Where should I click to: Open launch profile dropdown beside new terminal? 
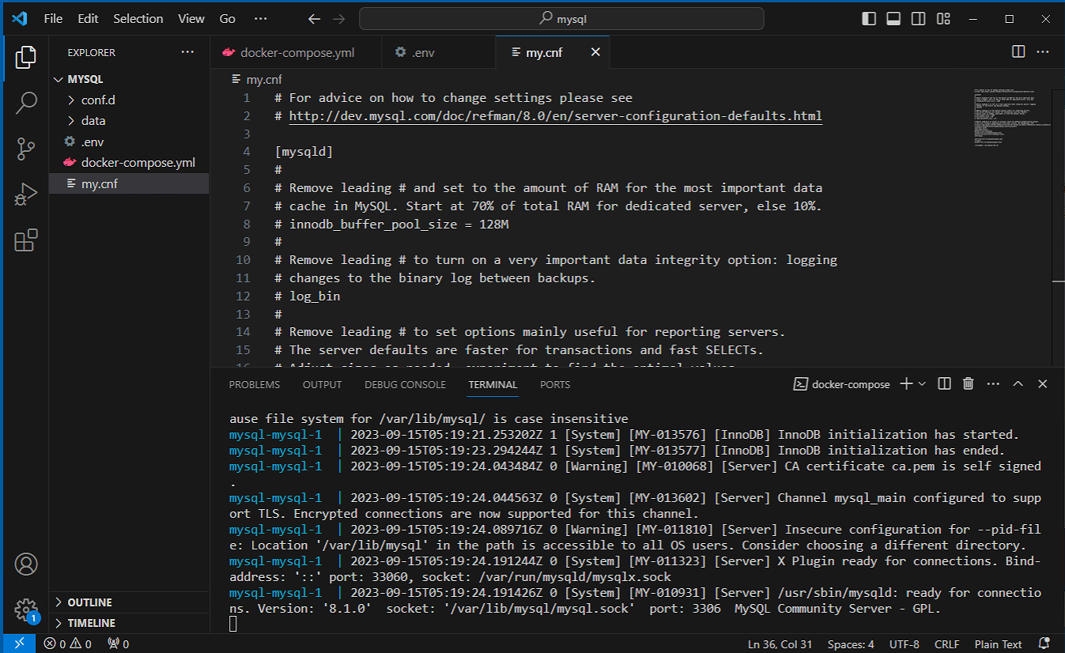click(922, 384)
